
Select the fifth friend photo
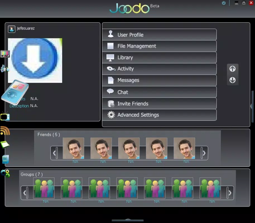184,148
